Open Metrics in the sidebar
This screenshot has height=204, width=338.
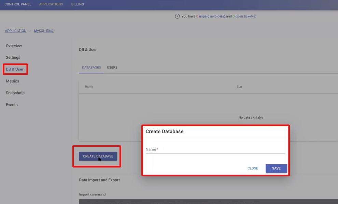click(13, 81)
